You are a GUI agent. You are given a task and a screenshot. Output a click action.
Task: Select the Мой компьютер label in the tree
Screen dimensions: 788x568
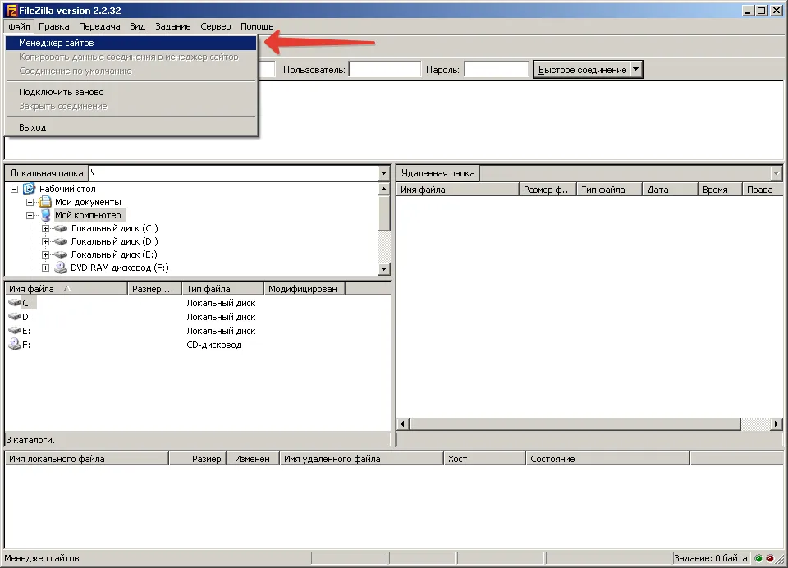tap(88, 215)
